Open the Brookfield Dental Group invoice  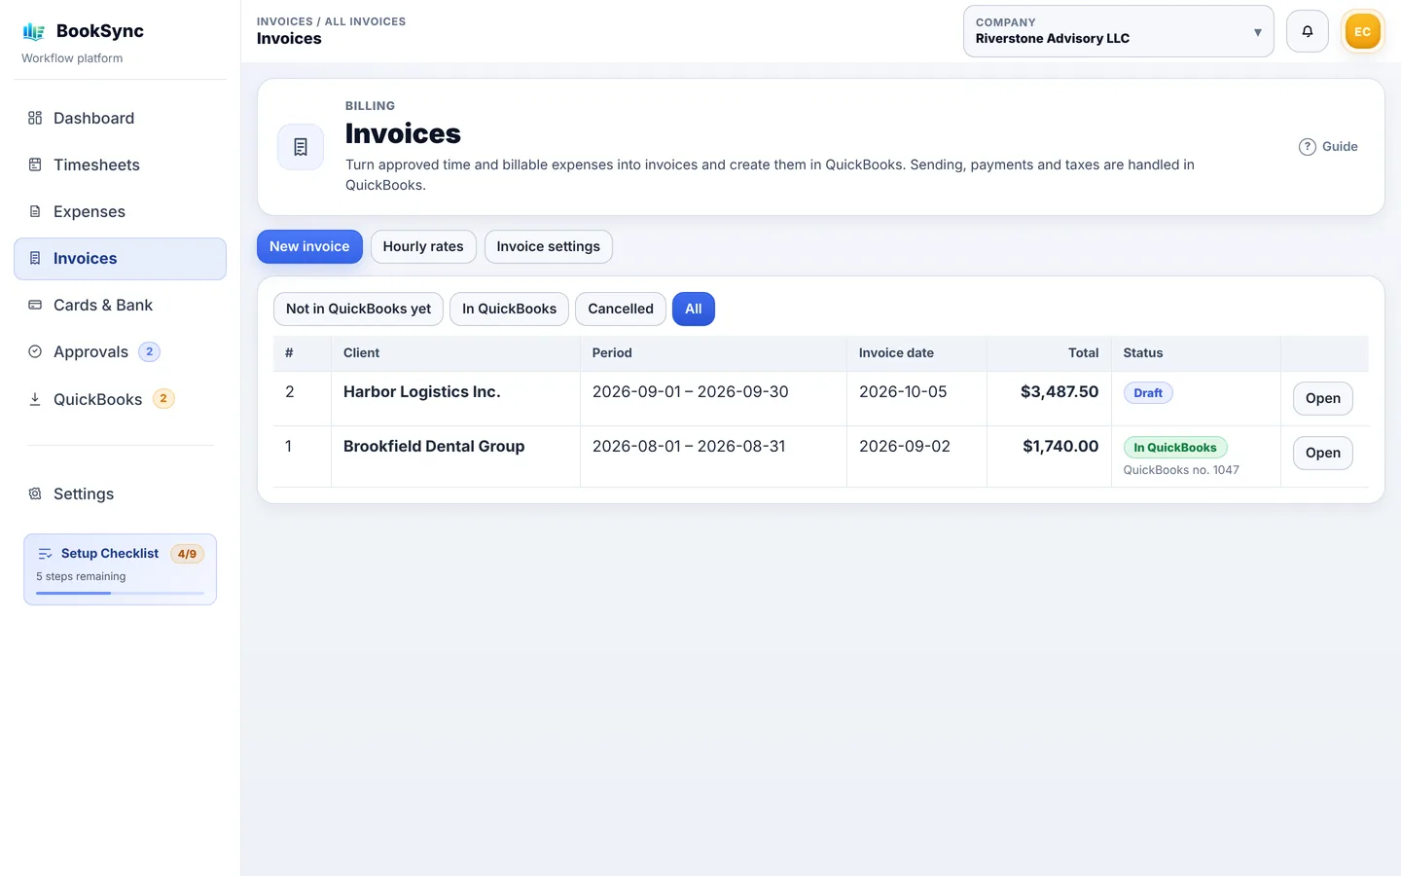(1323, 453)
